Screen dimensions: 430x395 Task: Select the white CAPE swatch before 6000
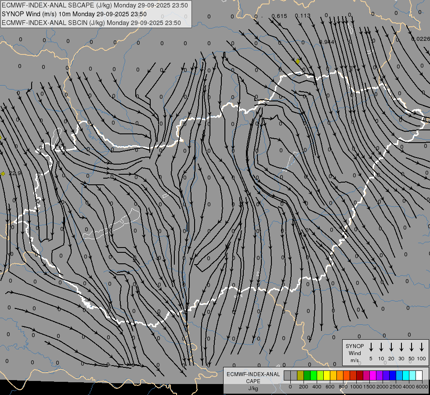[x=419, y=375]
